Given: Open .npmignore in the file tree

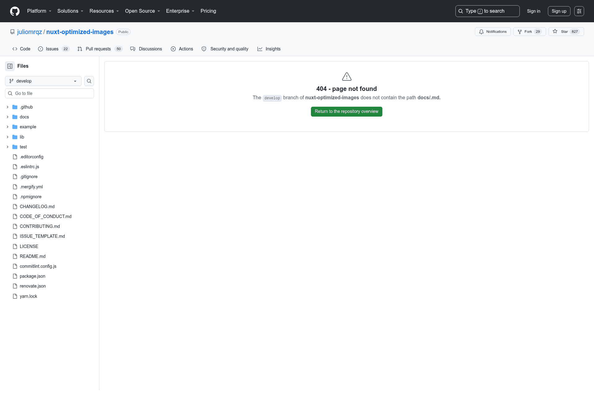Looking at the screenshot, I should click(x=49, y=197).
